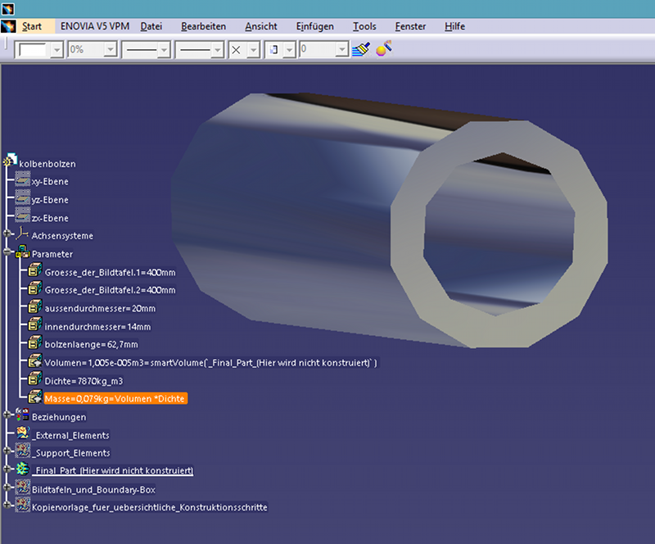
Task: Click the material sphere icon in toolbar
Action: 382,49
